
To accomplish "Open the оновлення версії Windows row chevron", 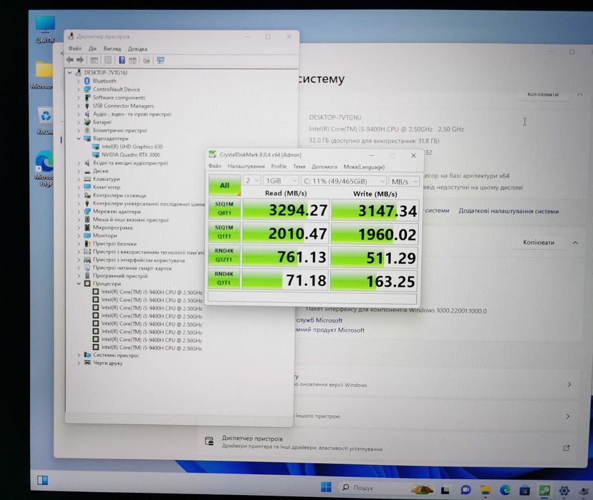I will coord(569,384).
